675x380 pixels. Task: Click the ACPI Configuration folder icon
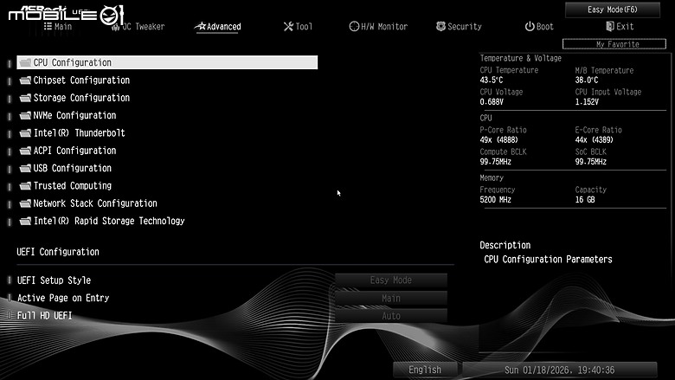click(25, 151)
